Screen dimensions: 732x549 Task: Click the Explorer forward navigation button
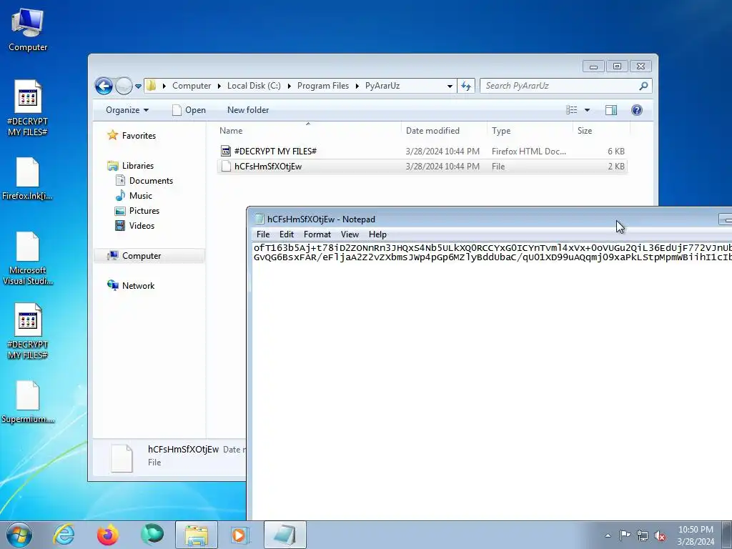(x=124, y=86)
